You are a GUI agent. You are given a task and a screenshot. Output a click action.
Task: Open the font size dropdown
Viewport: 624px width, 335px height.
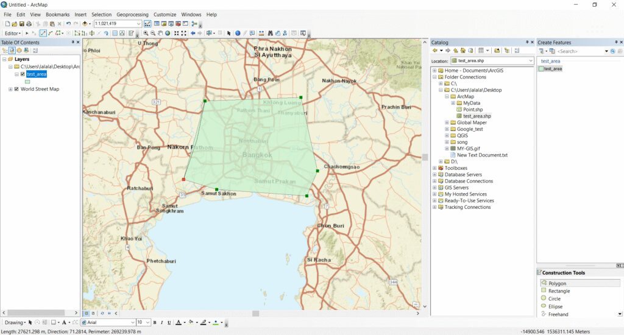click(x=147, y=323)
